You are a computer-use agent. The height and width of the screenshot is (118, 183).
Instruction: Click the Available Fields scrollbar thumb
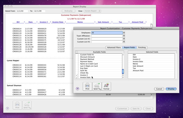pyautogui.click(x=123, y=71)
